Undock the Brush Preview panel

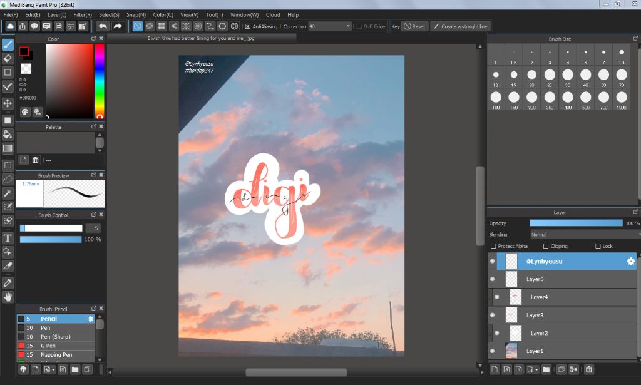pos(94,175)
